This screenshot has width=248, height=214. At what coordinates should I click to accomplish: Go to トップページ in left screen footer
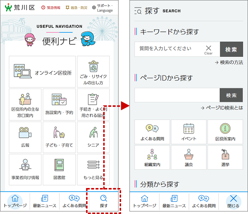click(15, 202)
